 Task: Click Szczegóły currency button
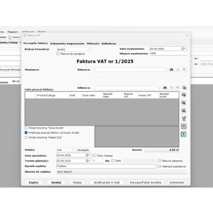click(83, 150)
